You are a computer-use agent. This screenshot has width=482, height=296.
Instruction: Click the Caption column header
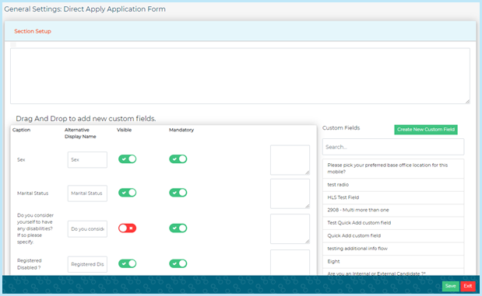point(21,130)
